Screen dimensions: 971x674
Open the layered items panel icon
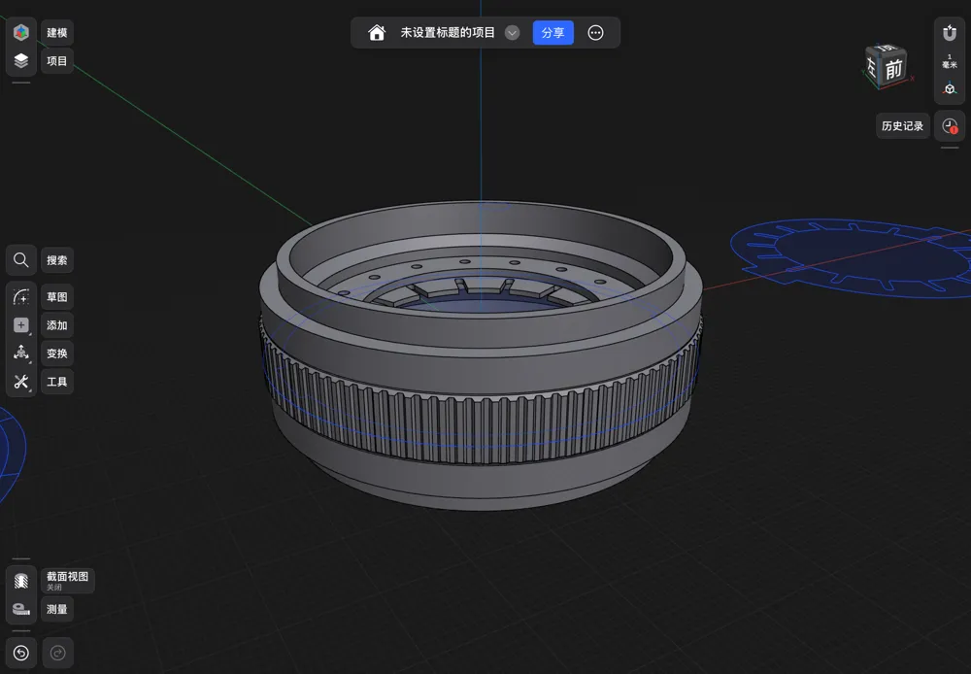click(21, 61)
